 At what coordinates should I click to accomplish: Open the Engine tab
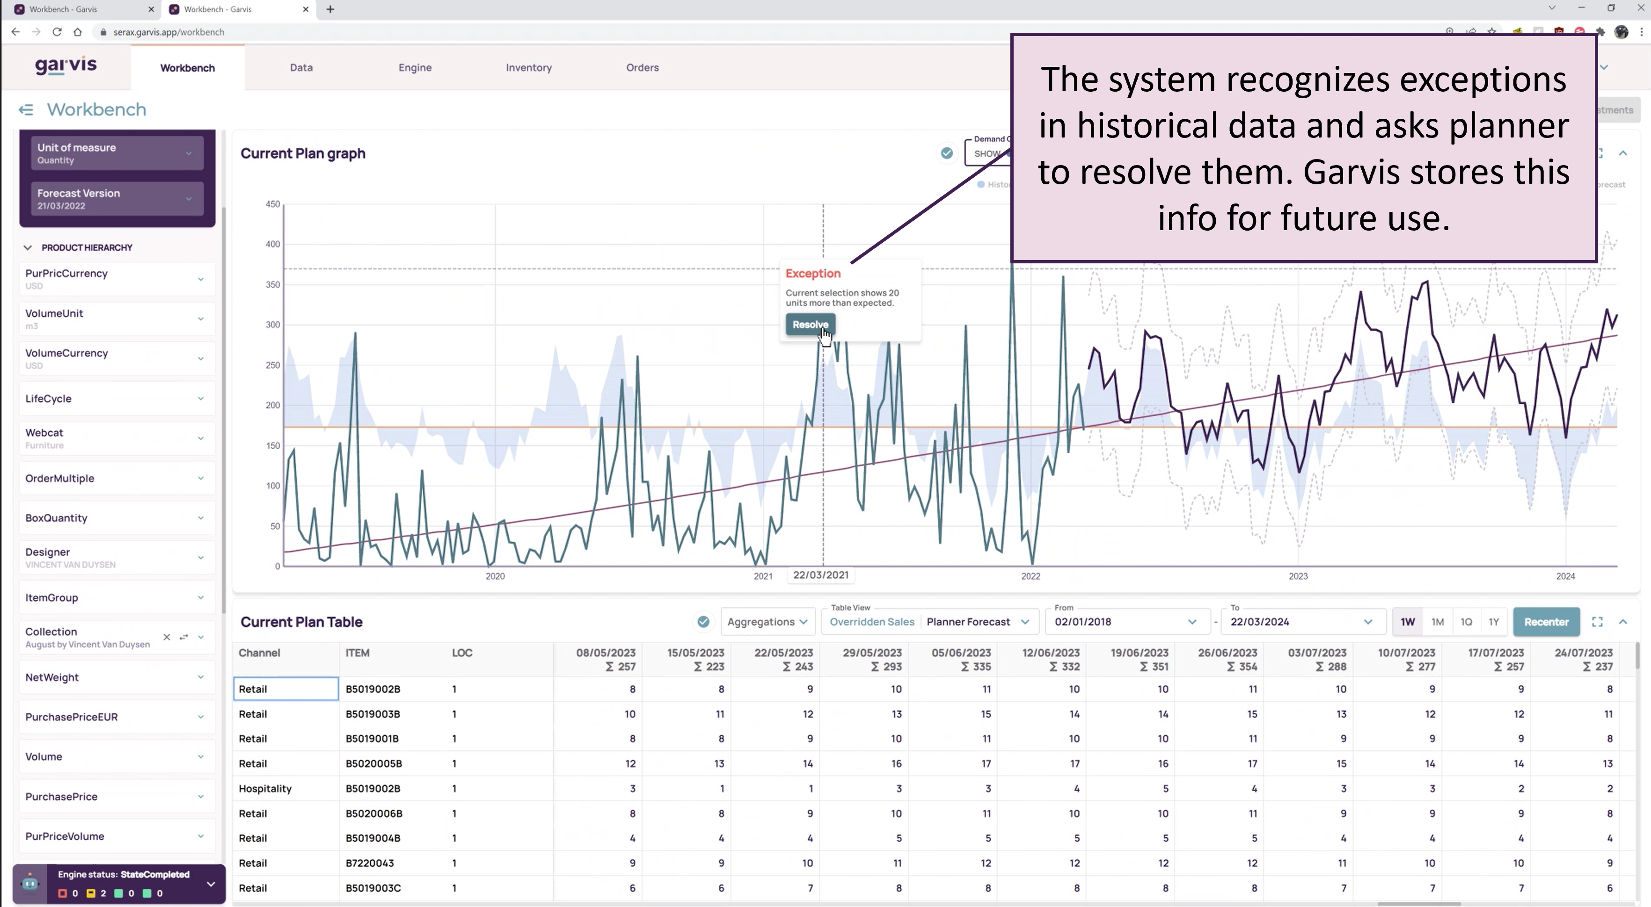pyautogui.click(x=415, y=68)
